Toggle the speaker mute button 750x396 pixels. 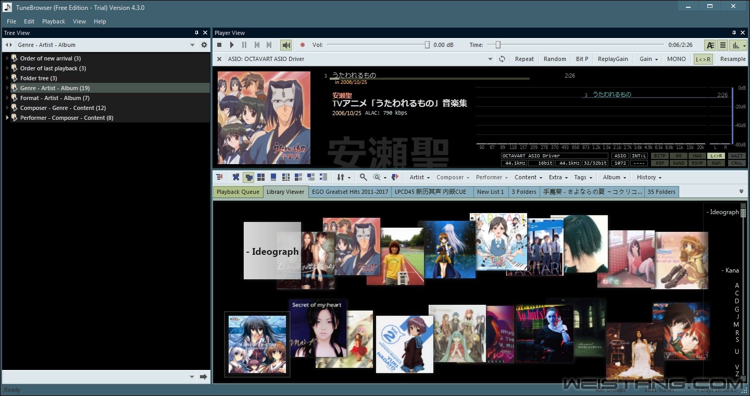[x=286, y=45]
